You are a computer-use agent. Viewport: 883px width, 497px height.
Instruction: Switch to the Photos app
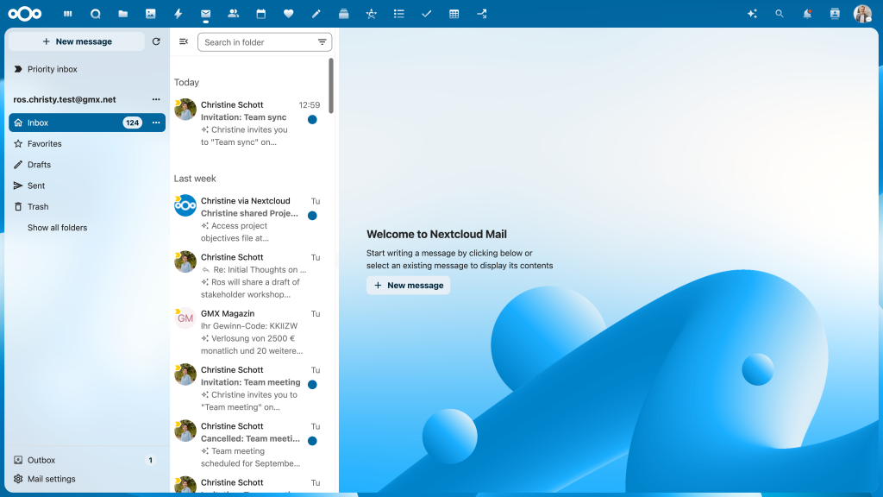click(151, 13)
